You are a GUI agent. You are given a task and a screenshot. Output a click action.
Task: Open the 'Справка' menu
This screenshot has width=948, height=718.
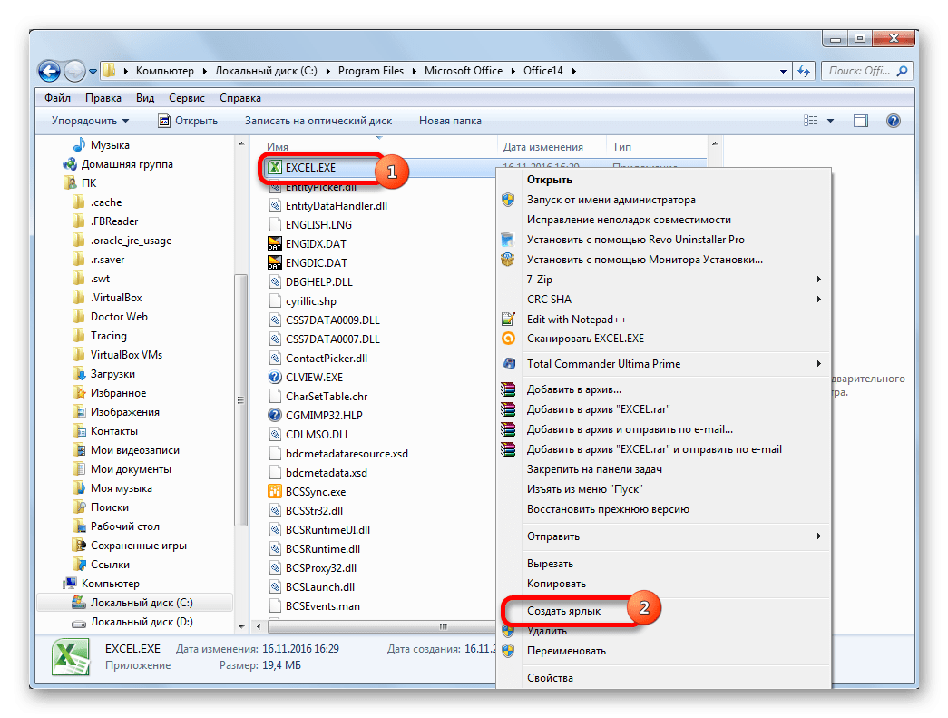pos(240,97)
